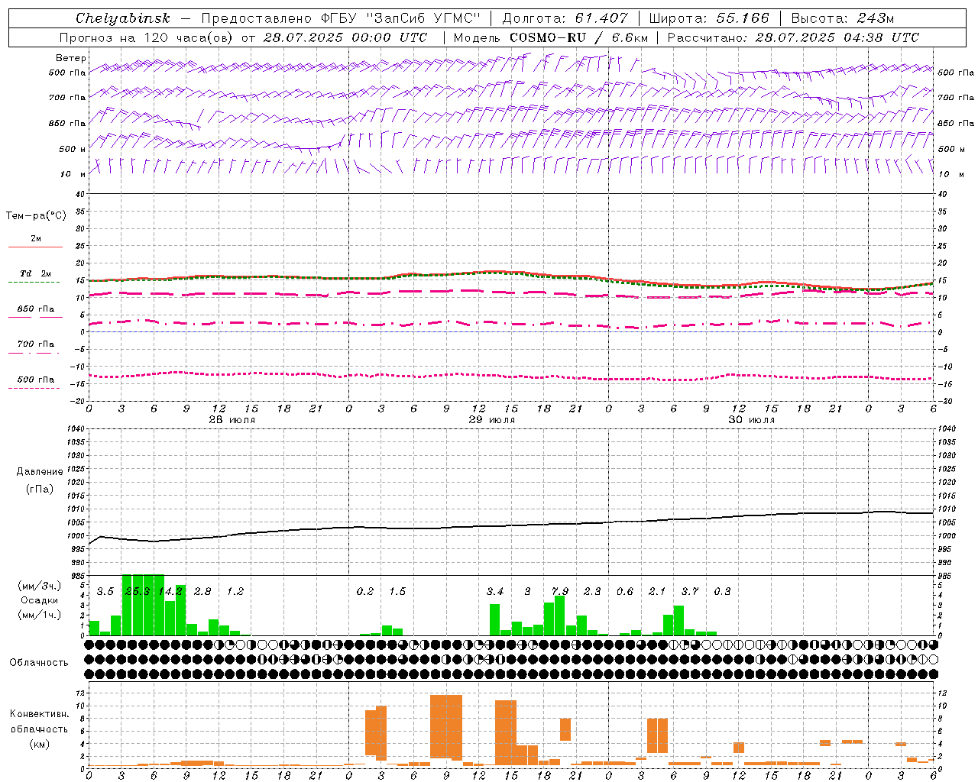
Task: Click the 10 м wind level label at left
Action: coord(73,174)
